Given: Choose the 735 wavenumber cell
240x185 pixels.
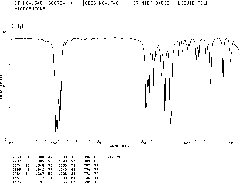Looking at the screenshot, I should pos(87,178).
